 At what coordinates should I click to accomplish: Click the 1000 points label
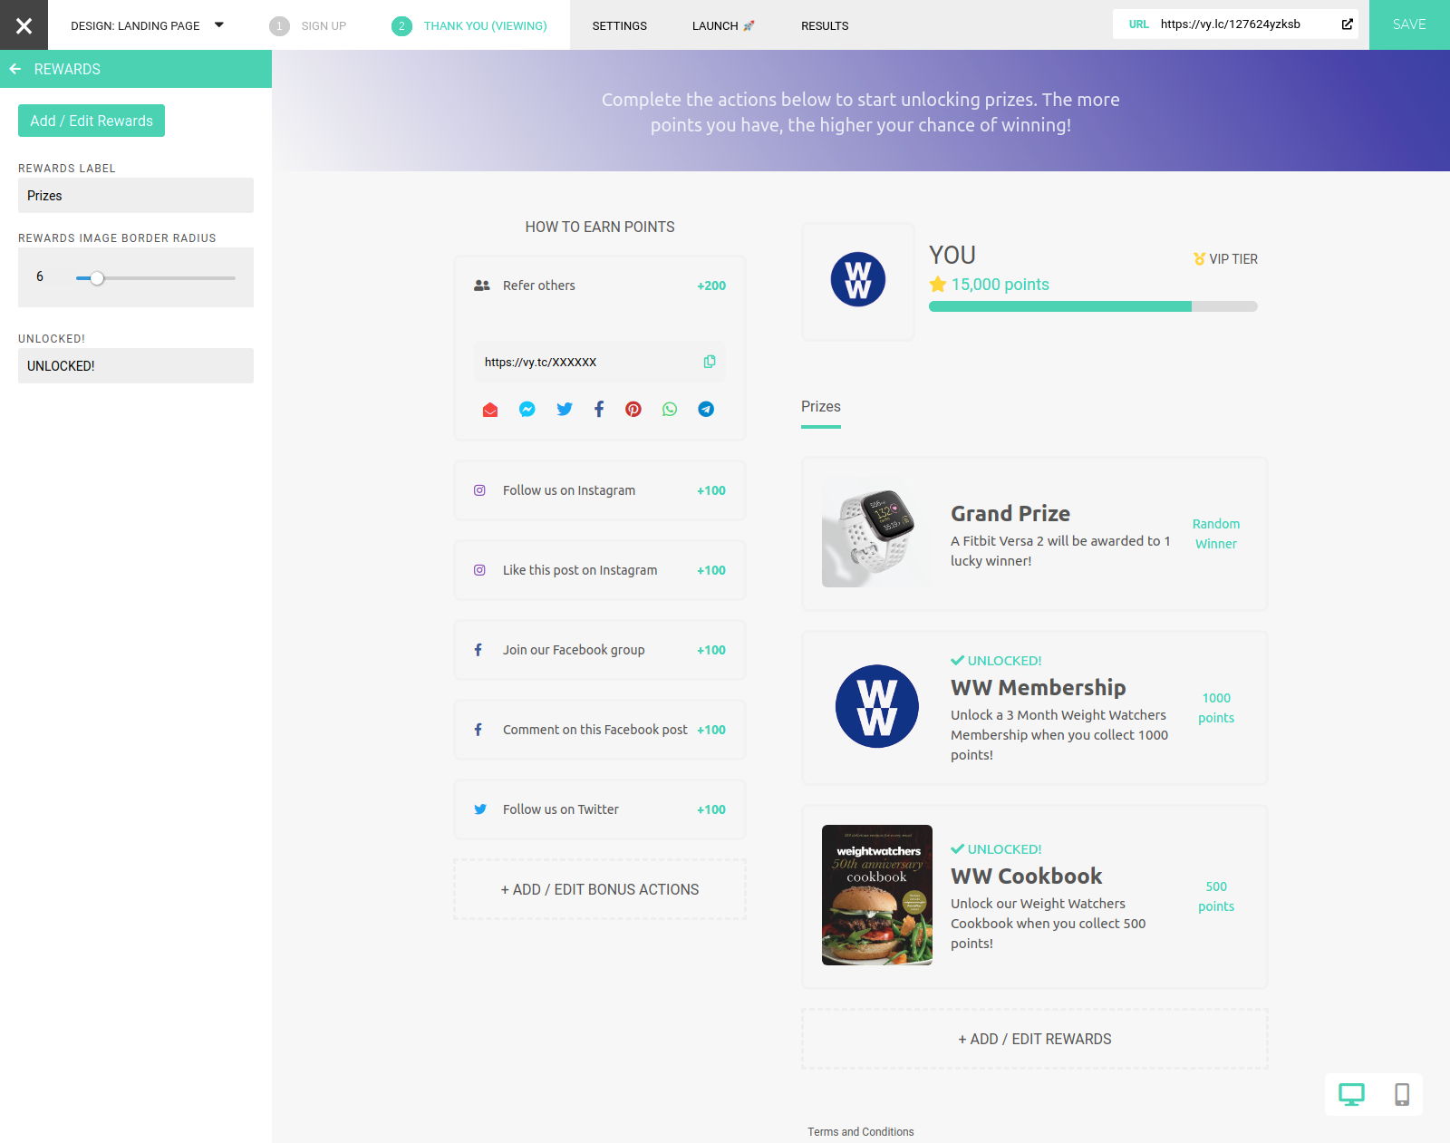(x=1216, y=708)
